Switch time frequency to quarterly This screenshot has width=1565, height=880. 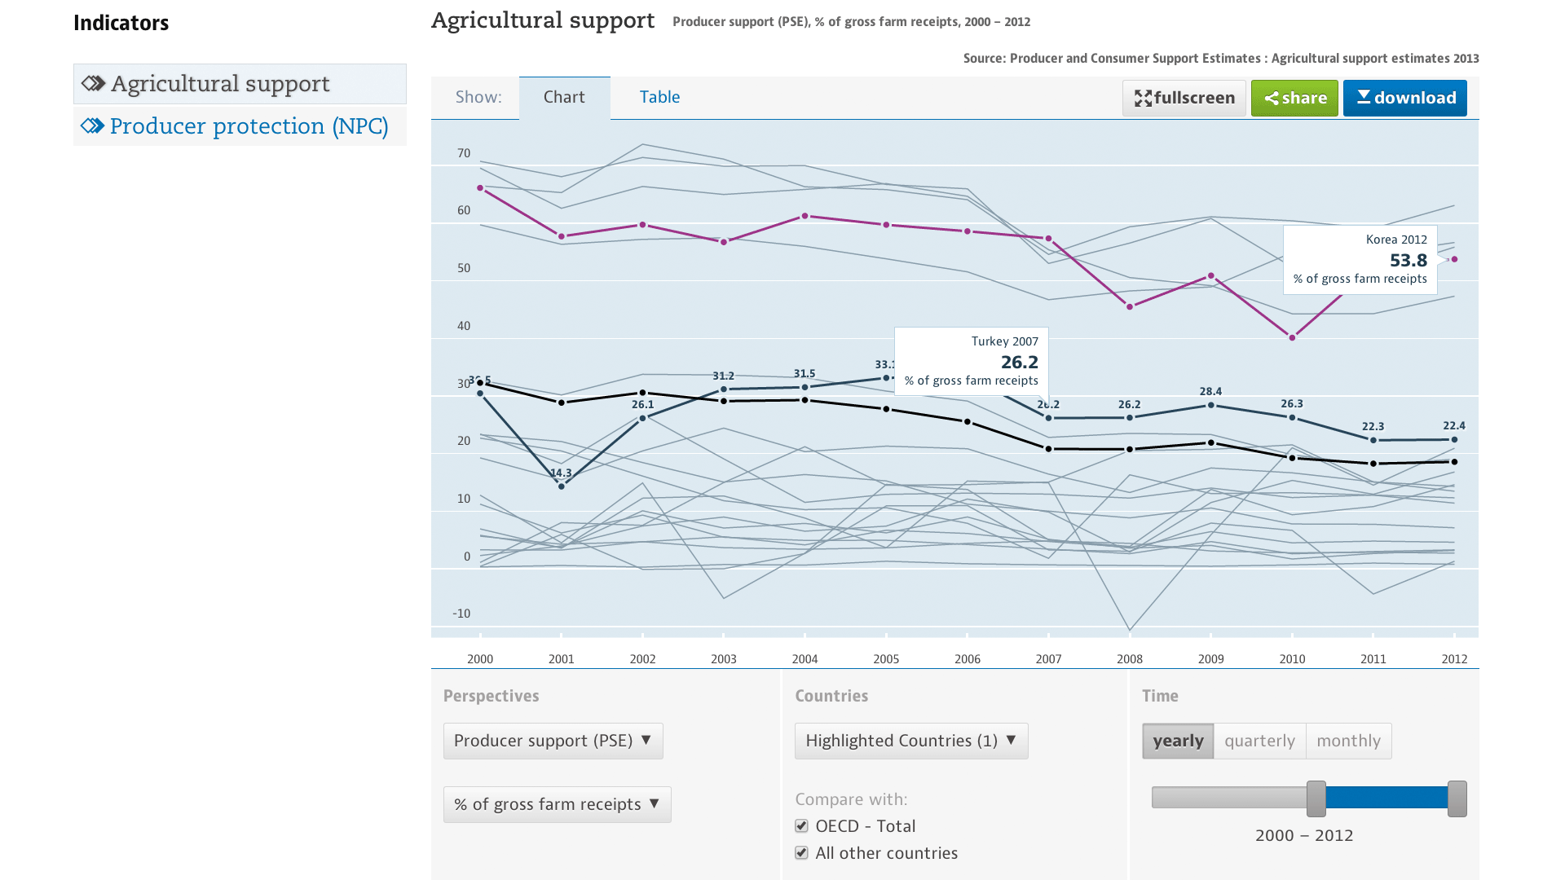pos(1259,741)
